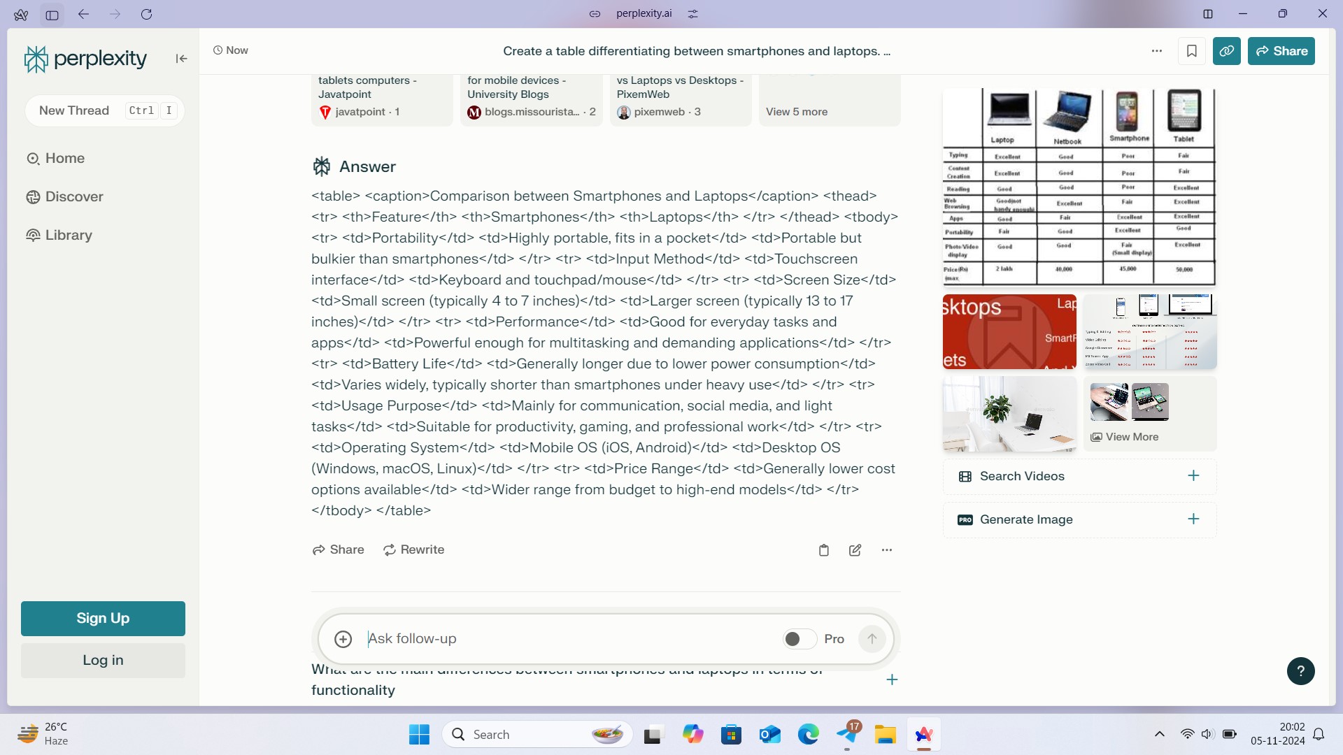Viewport: 1343px width, 755px height.
Task: Copy the answer to clipboard
Action: 824,550
